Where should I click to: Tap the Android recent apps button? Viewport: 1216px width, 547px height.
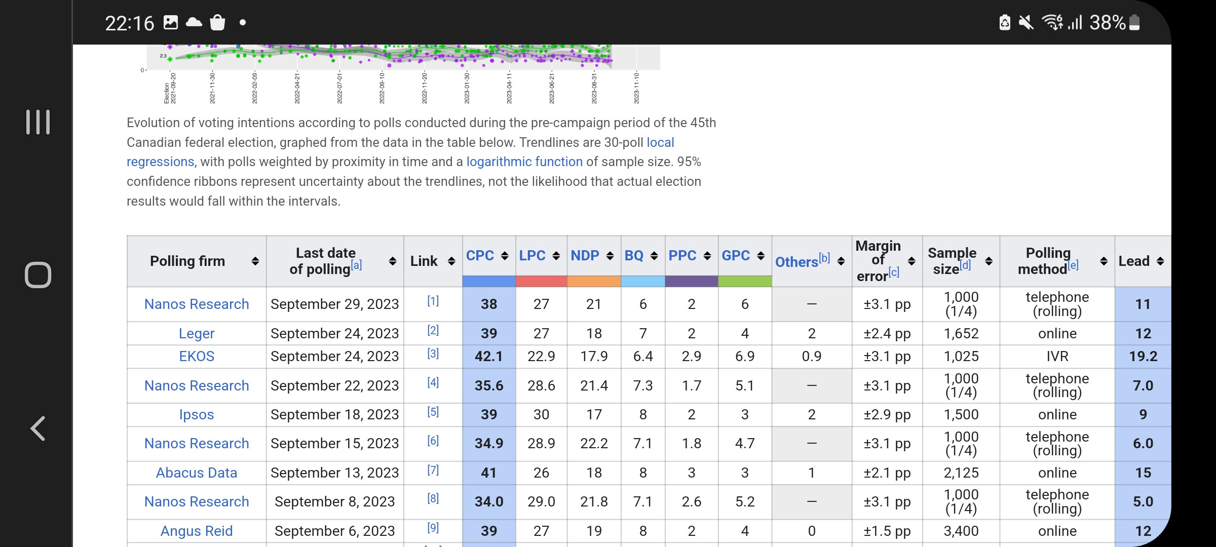38,122
